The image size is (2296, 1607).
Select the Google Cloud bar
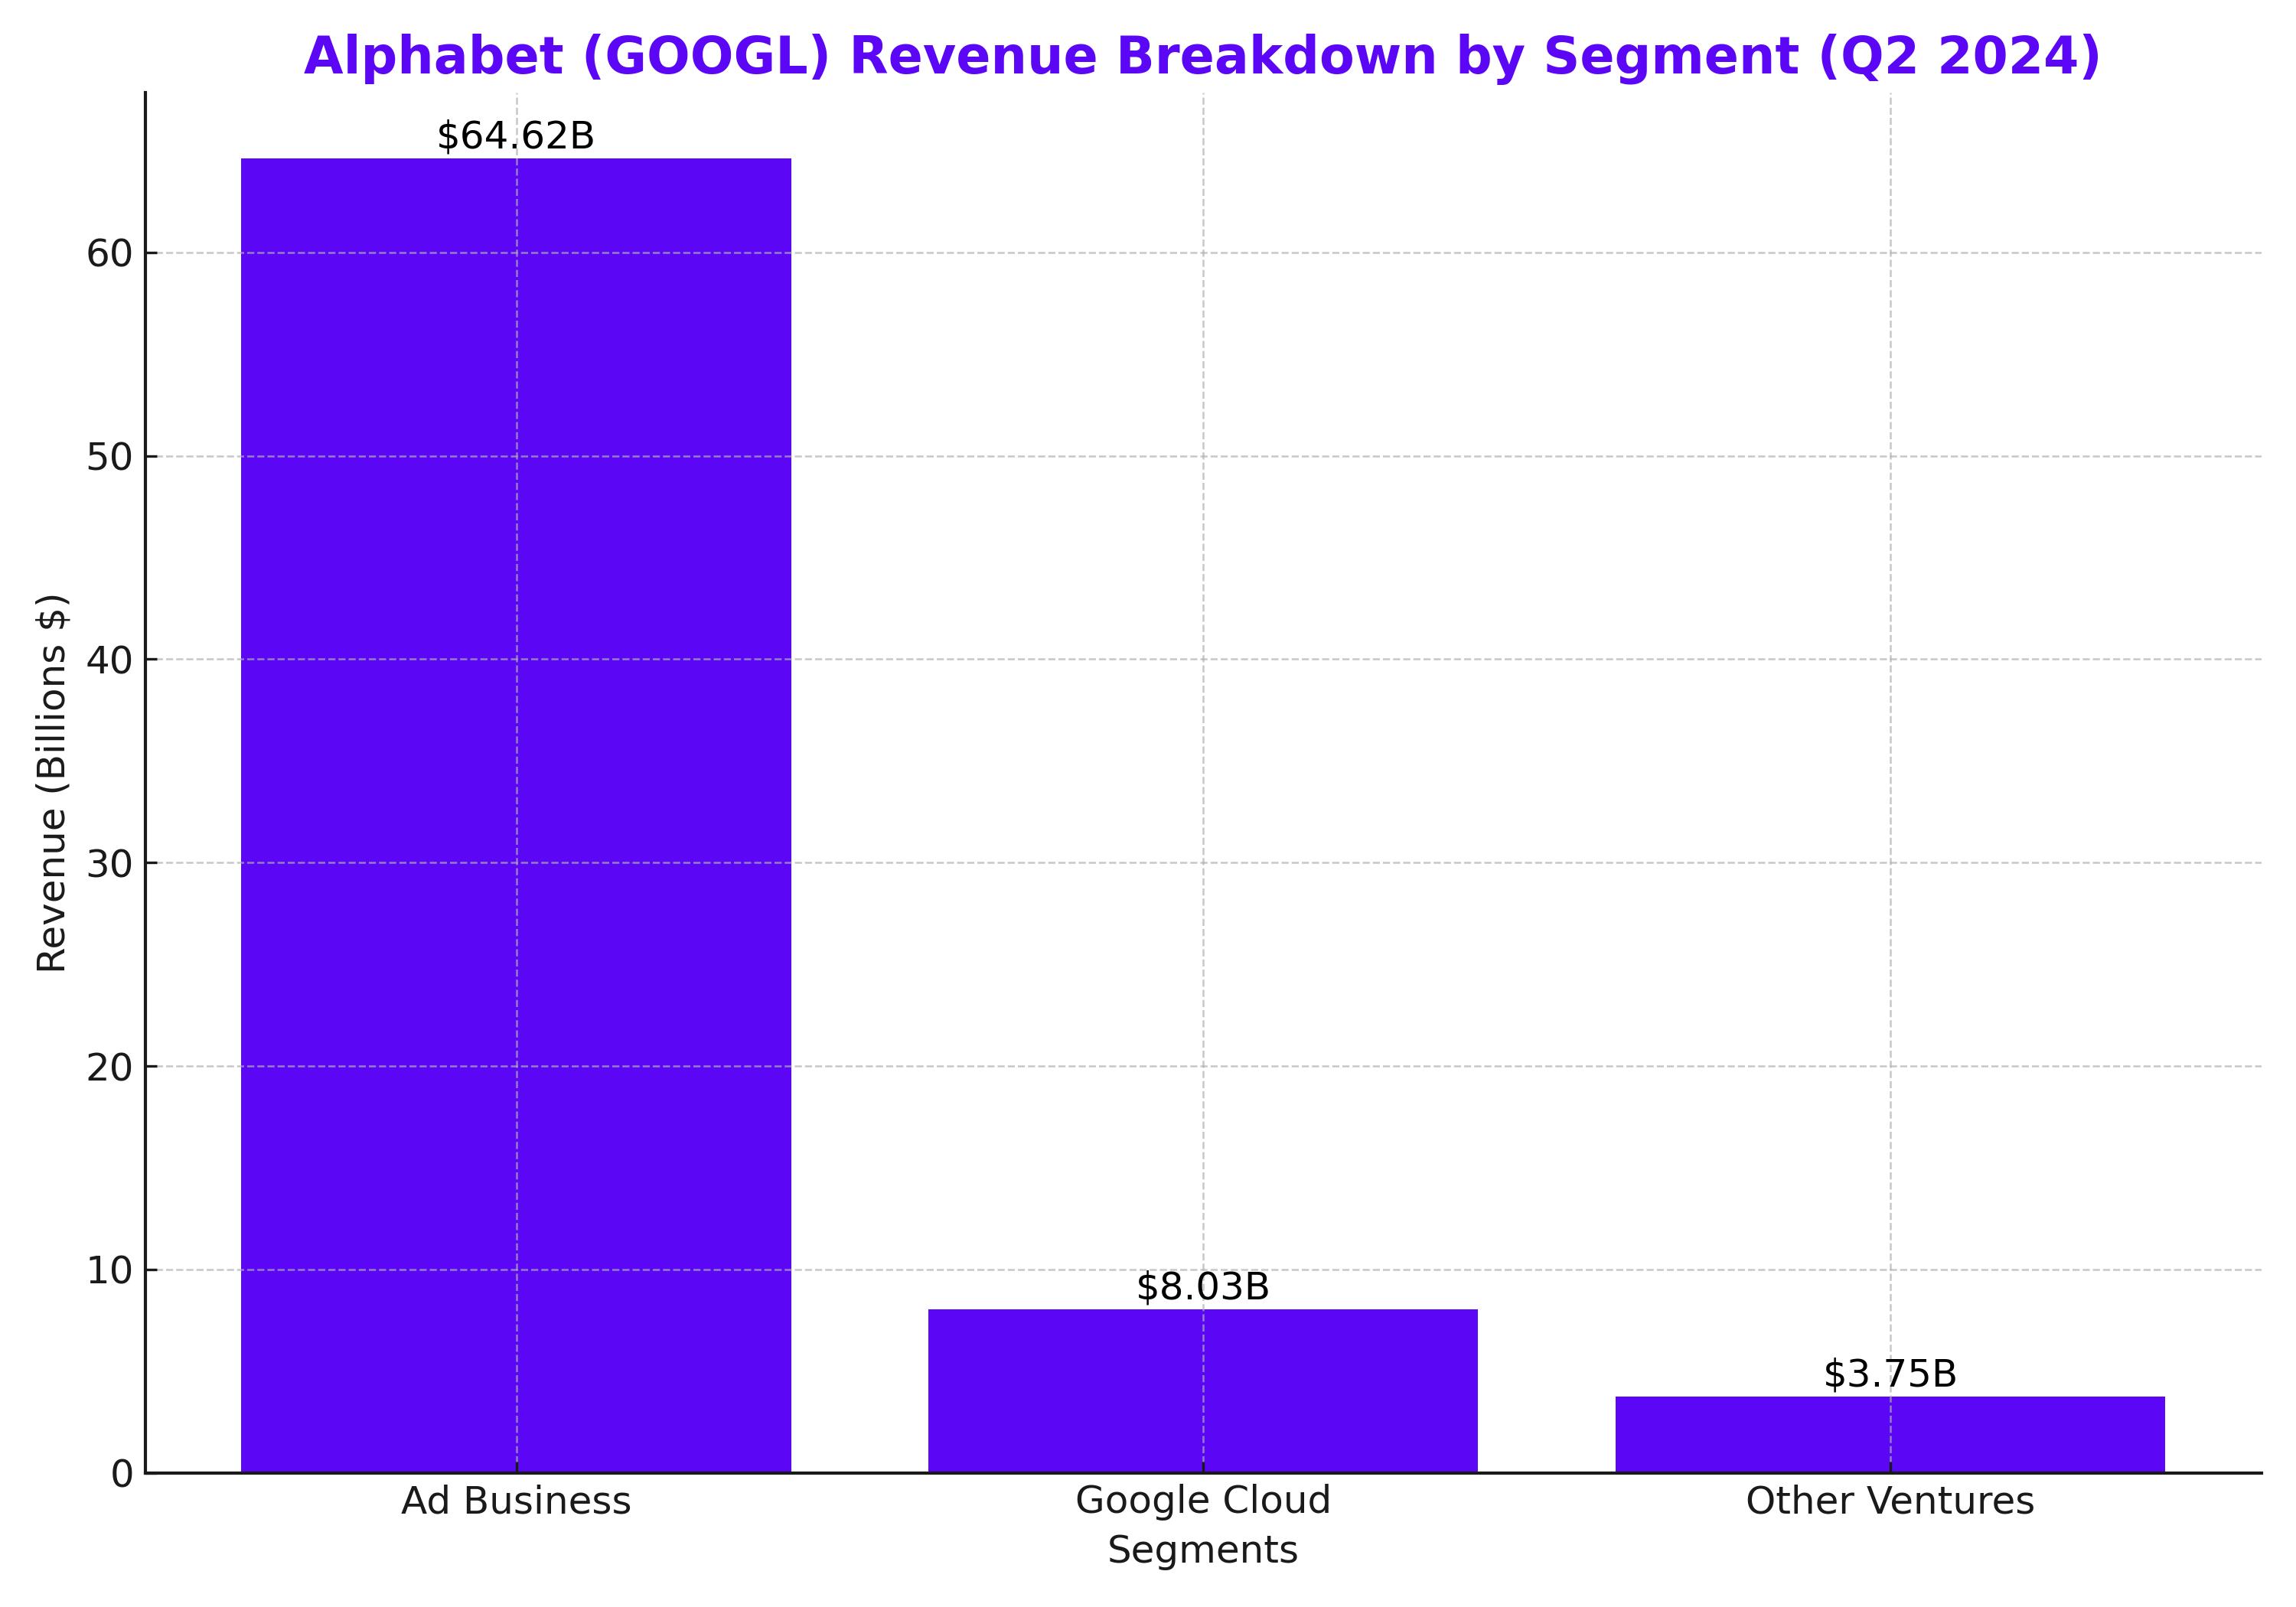pos(1202,1391)
